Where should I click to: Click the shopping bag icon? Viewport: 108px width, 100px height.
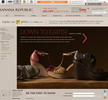pos(87,4)
